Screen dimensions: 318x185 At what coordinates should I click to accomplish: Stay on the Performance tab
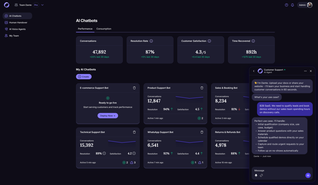(x=85, y=28)
